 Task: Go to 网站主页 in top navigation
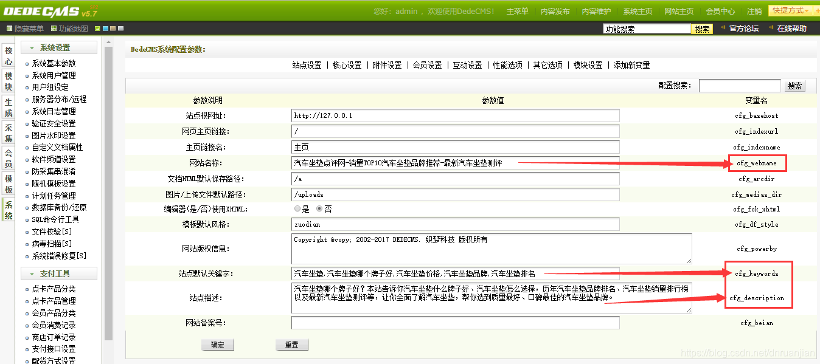point(679,12)
